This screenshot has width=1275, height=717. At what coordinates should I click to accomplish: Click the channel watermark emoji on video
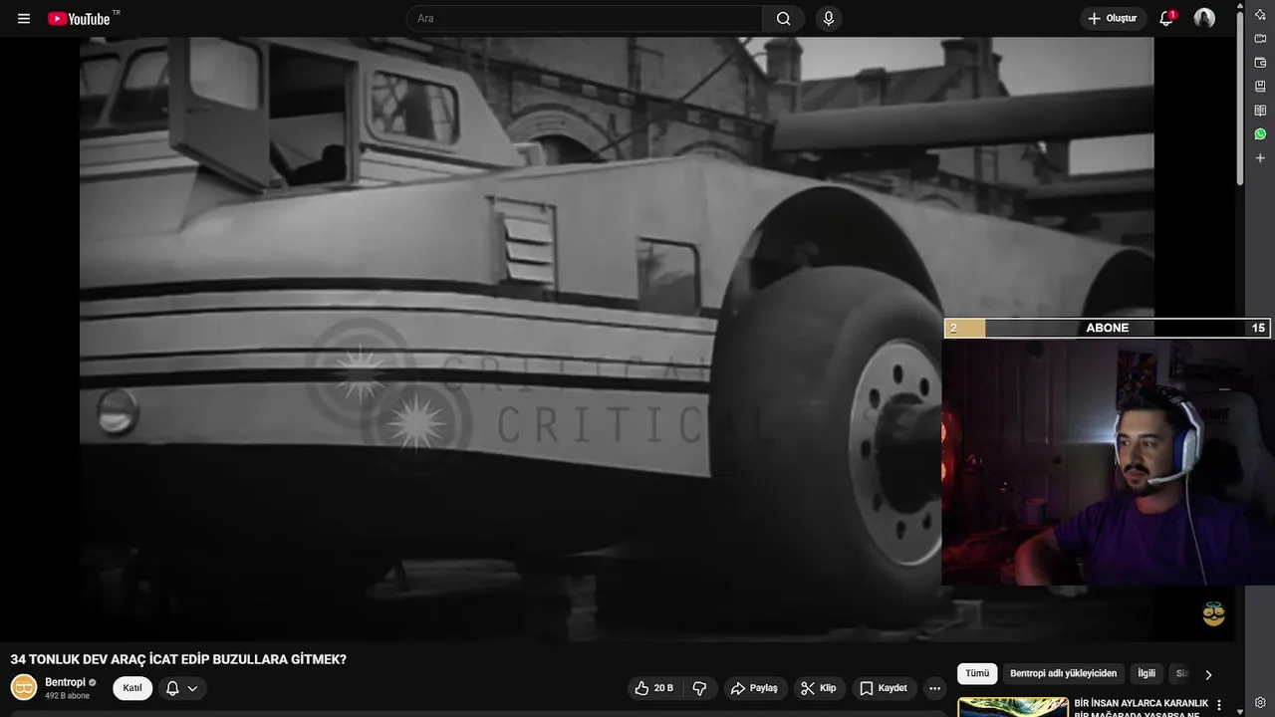tap(1213, 613)
